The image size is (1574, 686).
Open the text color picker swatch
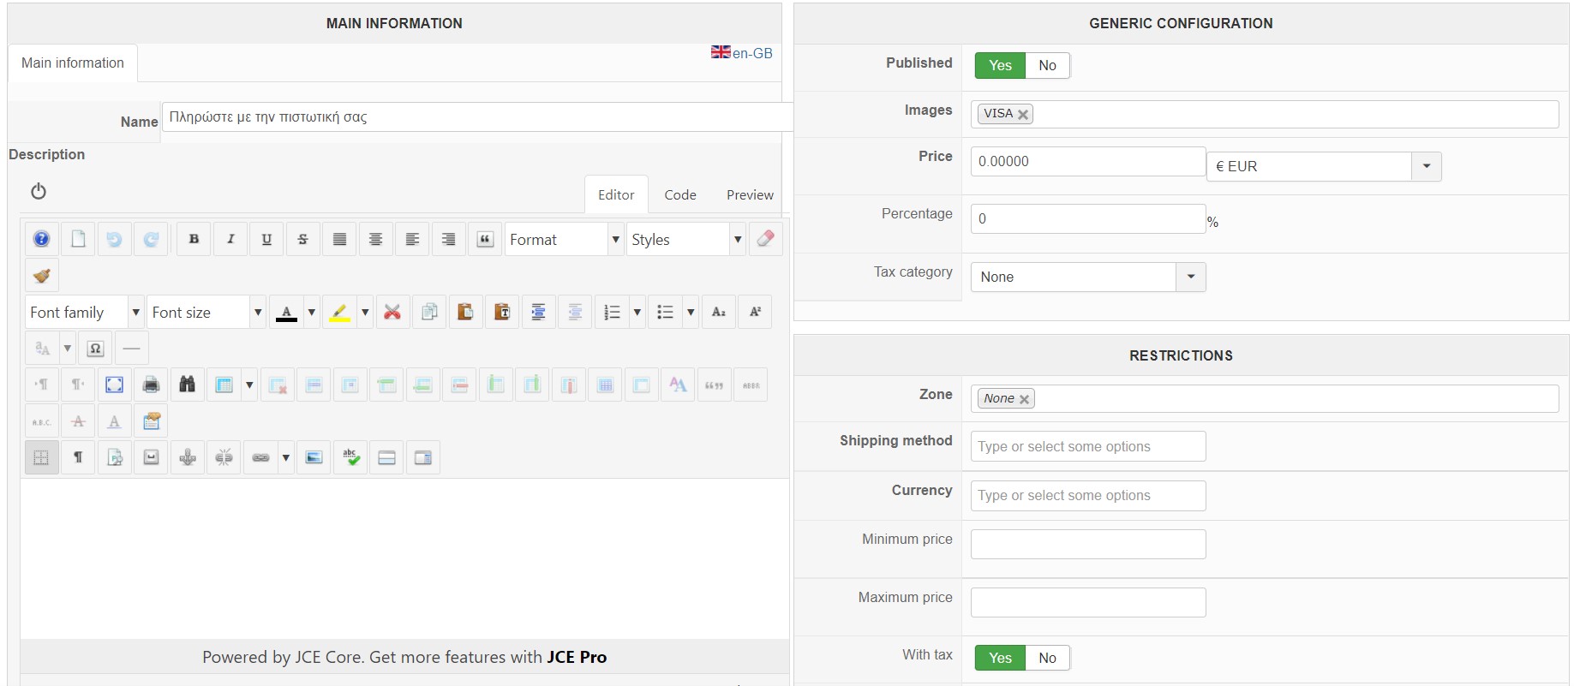pyautogui.click(x=287, y=313)
